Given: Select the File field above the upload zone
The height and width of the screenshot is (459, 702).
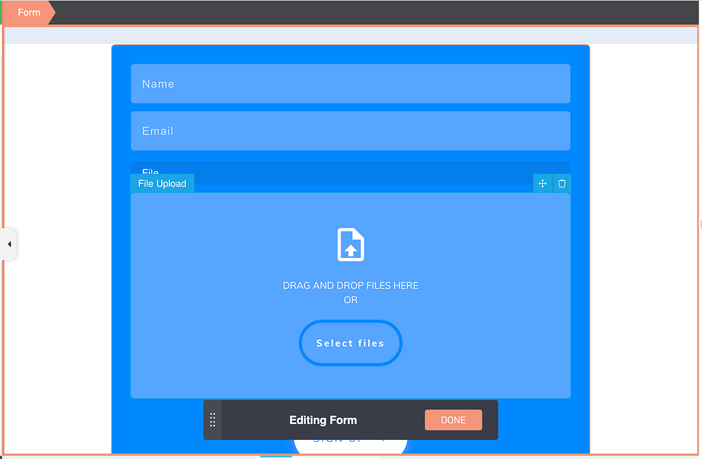Looking at the screenshot, I should 350,170.
